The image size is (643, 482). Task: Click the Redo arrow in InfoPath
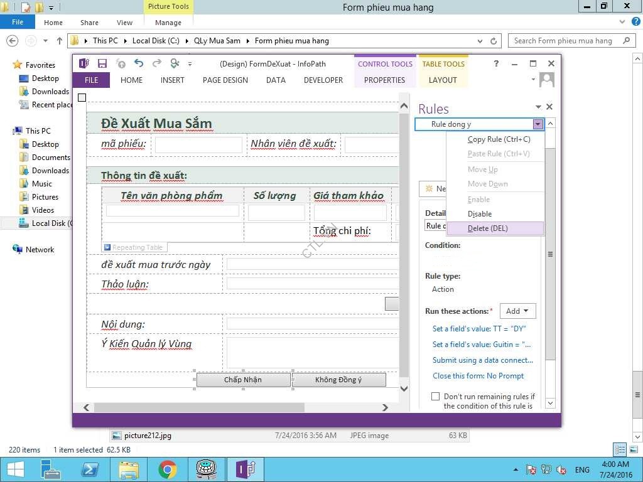[157, 63]
